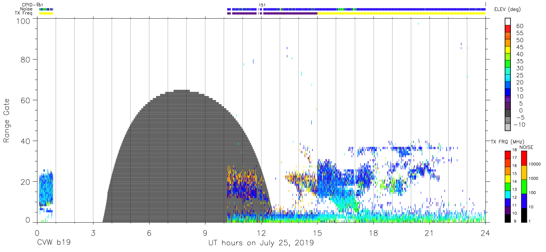Image resolution: width=546 pixels, height=252 pixels.
Task: Click the elevation label '60'
Action: (520, 26)
